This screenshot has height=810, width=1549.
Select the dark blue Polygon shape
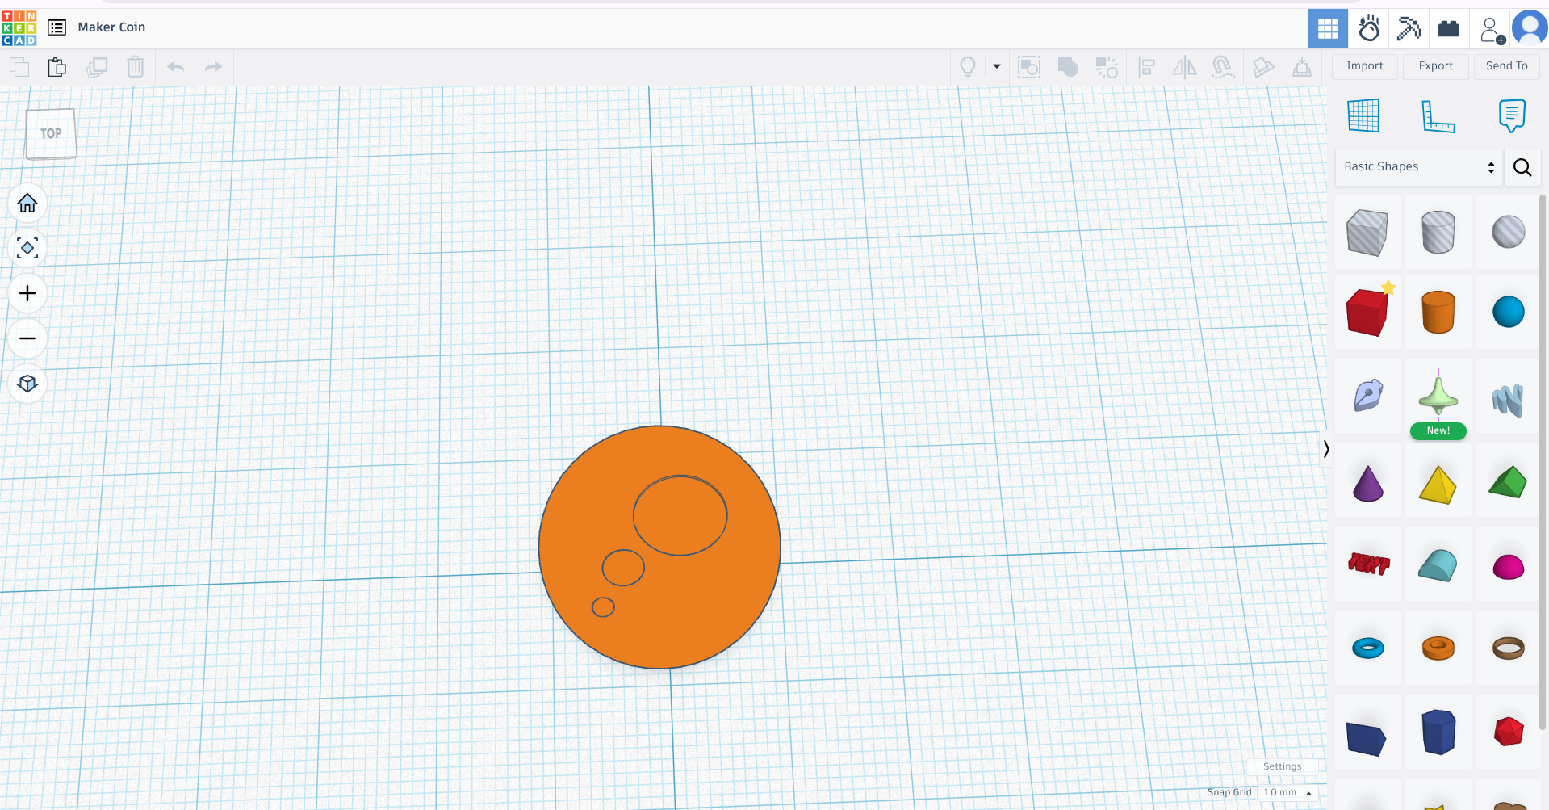[x=1438, y=732]
